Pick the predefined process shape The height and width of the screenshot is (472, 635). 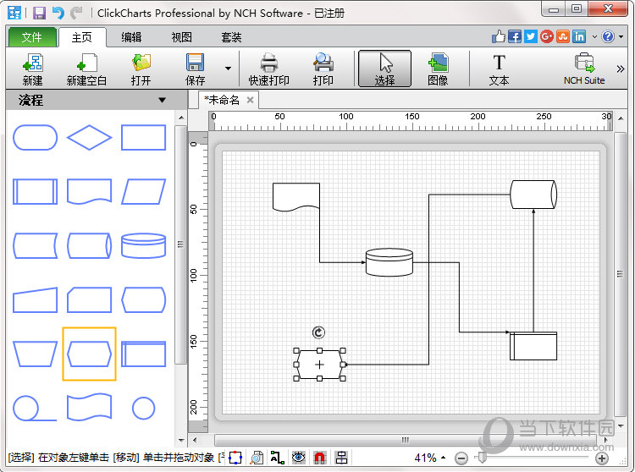point(36,192)
